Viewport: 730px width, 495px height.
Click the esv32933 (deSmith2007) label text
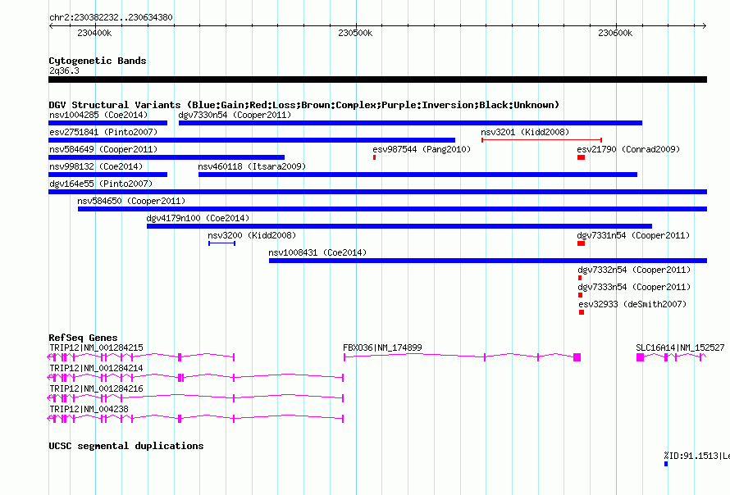(x=632, y=304)
